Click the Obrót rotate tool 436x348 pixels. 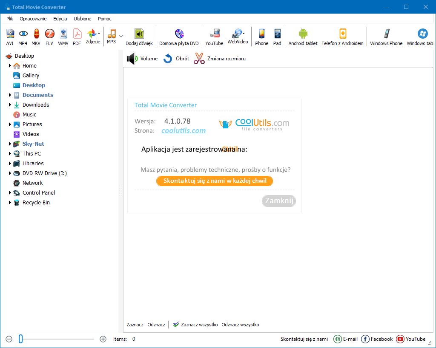coord(176,59)
